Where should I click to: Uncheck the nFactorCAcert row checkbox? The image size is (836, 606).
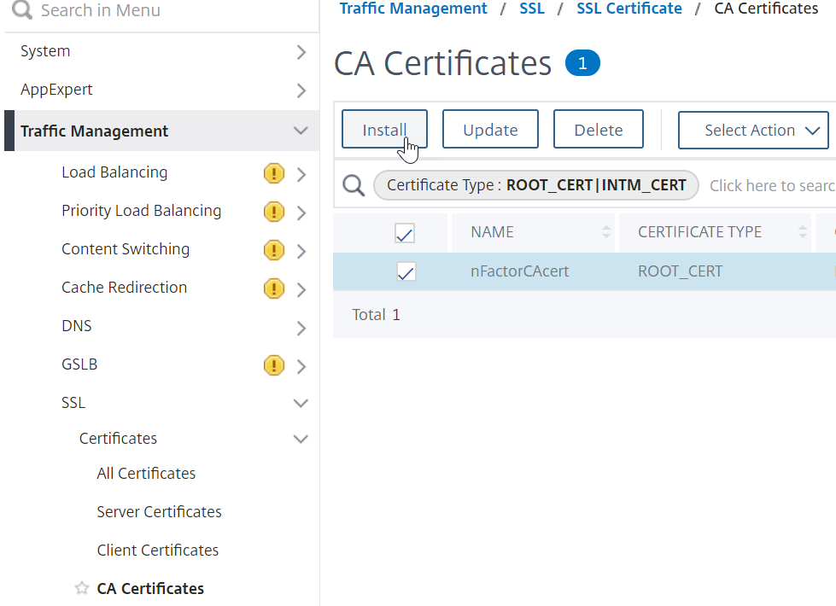406,271
